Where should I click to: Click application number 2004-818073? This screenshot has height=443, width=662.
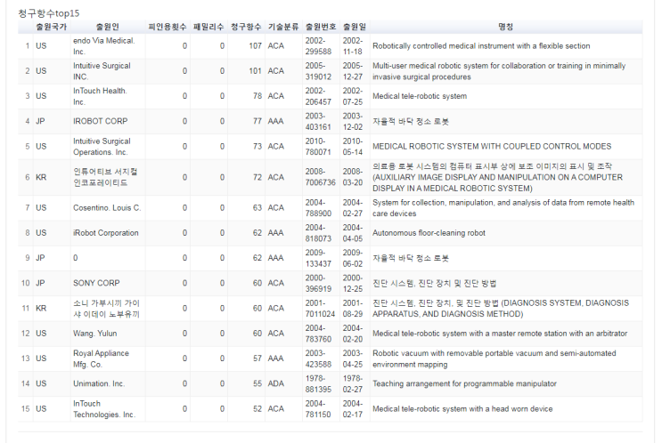(318, 233)
